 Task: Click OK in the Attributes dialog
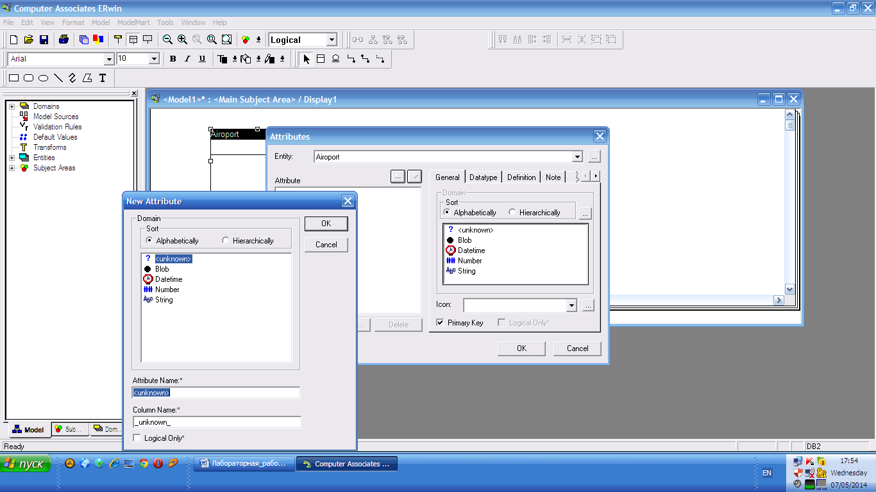[x=521, y=348]
